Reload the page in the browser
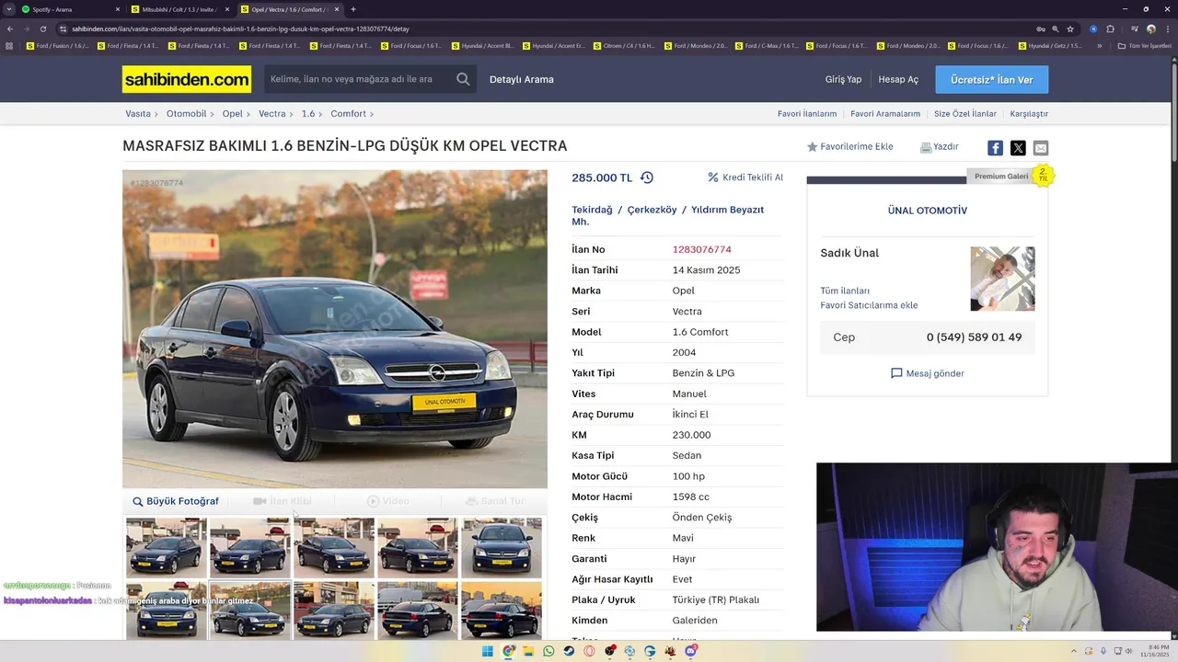Image resolution: width=1178 pixels, height=662 pixels. pyautogui.click(x=42, y=29)
